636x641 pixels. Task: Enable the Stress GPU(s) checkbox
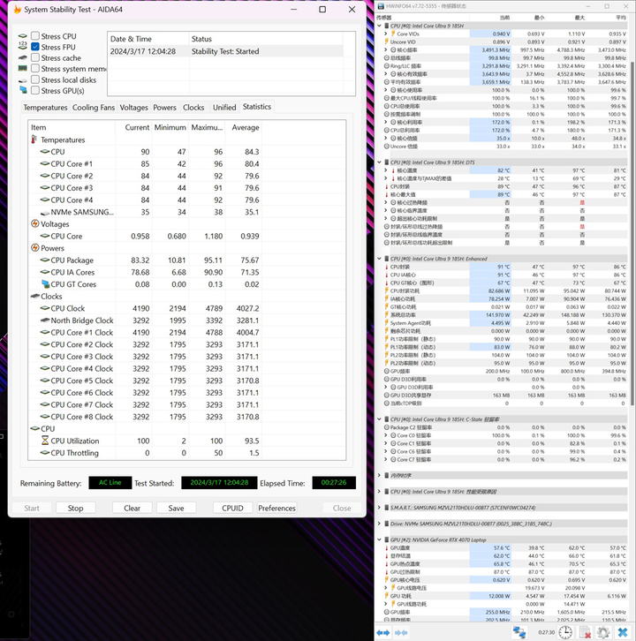coord(35,90)
